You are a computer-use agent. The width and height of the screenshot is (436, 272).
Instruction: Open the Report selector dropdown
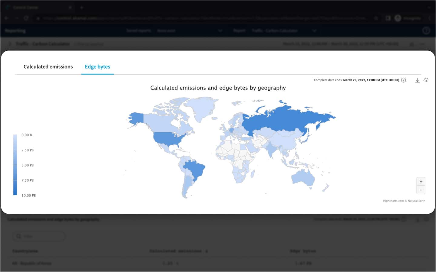(x=314, y=31)
